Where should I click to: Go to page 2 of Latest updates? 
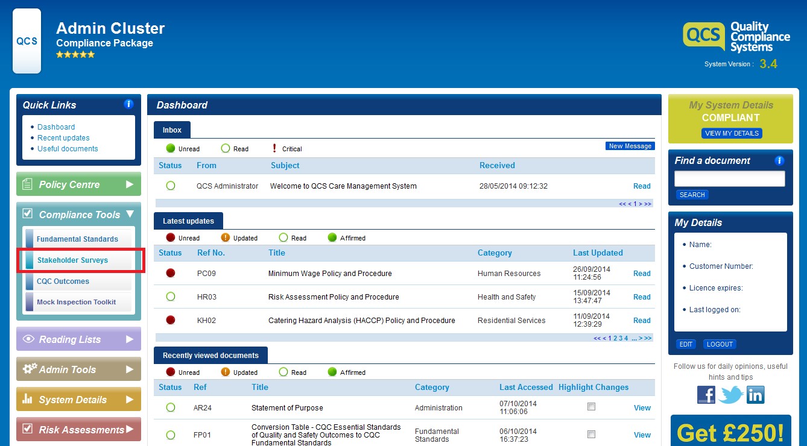[x=615, y=338]
